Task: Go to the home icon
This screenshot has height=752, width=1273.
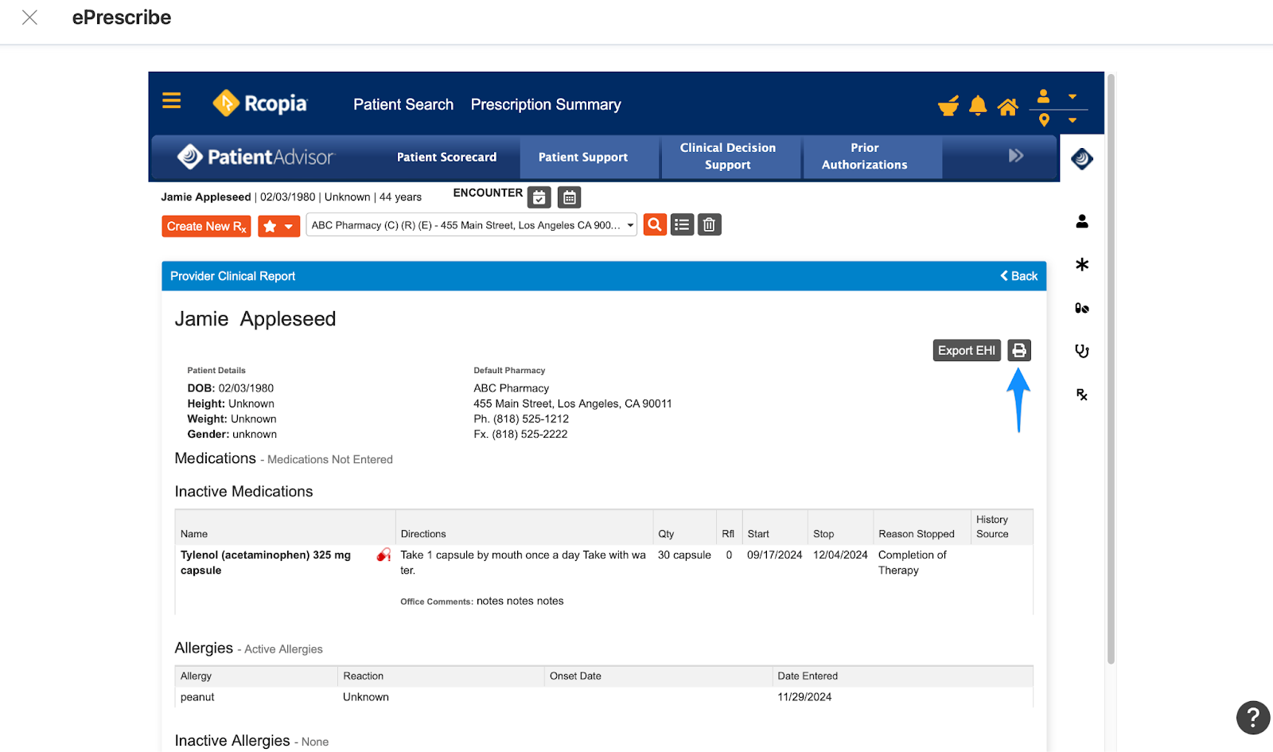Action: click(1008, 107)
